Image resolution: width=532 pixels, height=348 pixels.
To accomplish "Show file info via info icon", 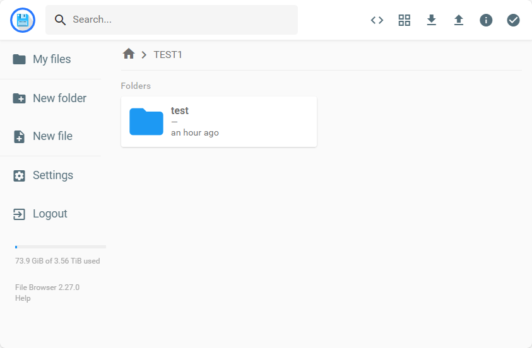I will coord(486,20).
